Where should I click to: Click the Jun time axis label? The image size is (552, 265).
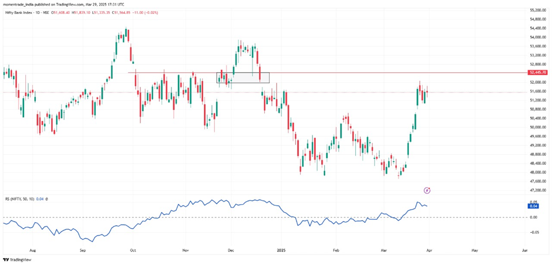[x=524, y=250]
